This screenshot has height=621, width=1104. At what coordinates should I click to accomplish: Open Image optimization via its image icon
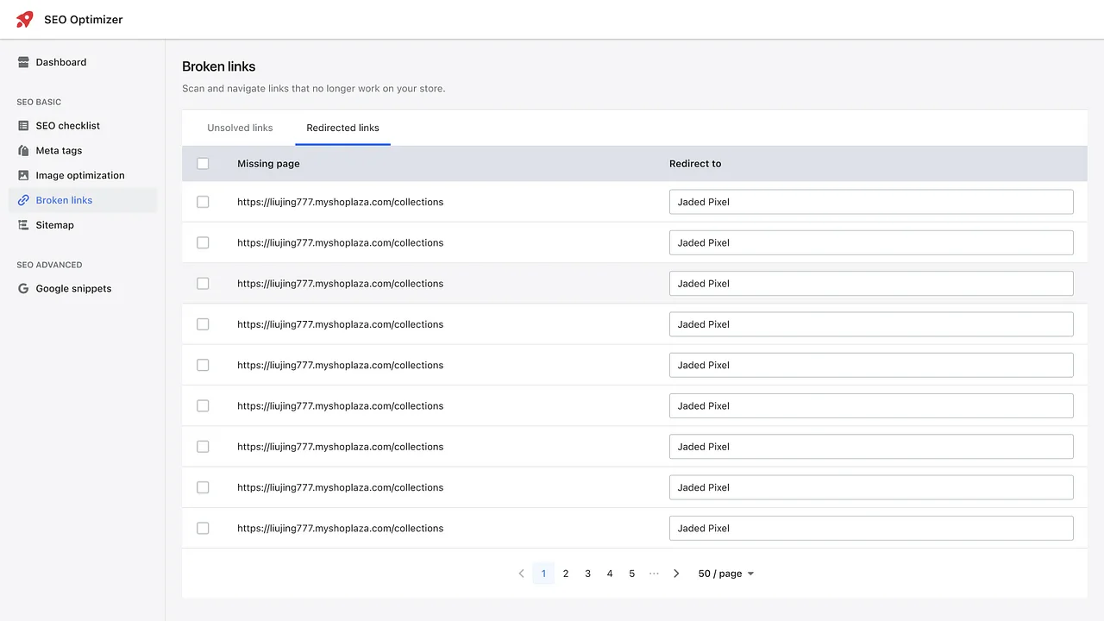pyautogui.click(x=22, y=175)
